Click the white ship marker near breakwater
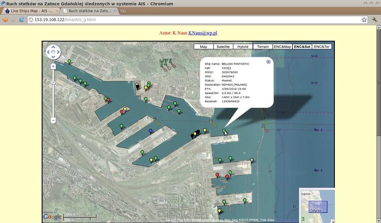This screenshot has height=223, width=381. pos(252,160)
